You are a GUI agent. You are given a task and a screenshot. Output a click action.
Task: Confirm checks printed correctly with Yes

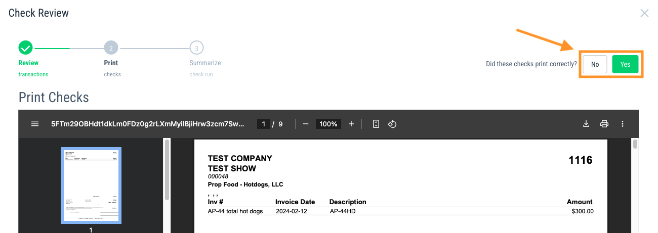pyautogui.click(x=625, y=64)
